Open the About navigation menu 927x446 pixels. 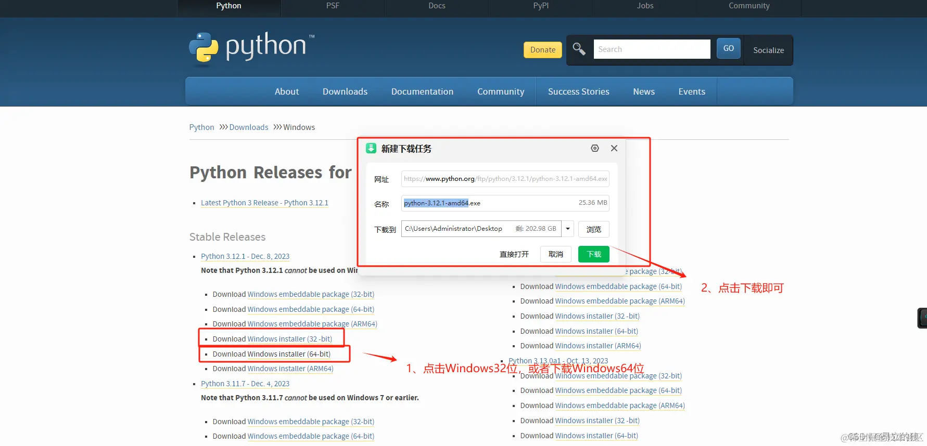click(287, 91)
